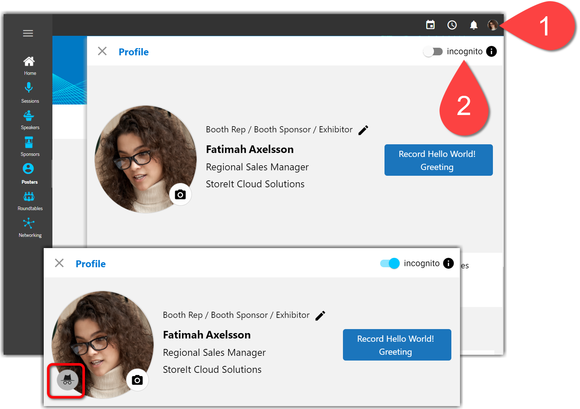Click the clock history icon
The image size is (580, 409).
click(452, 25)
